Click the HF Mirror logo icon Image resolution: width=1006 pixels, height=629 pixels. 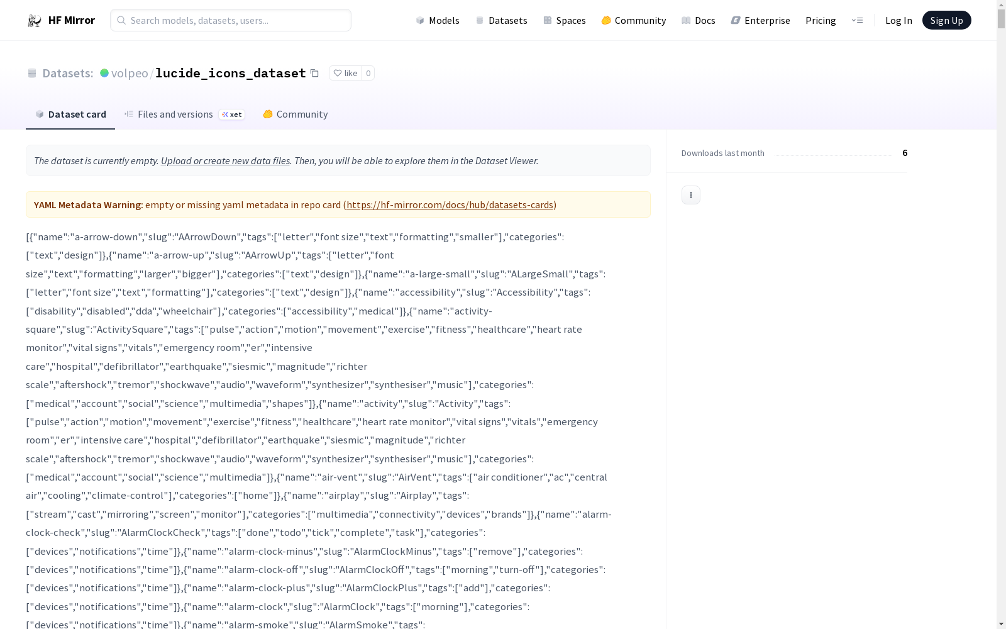35,21
